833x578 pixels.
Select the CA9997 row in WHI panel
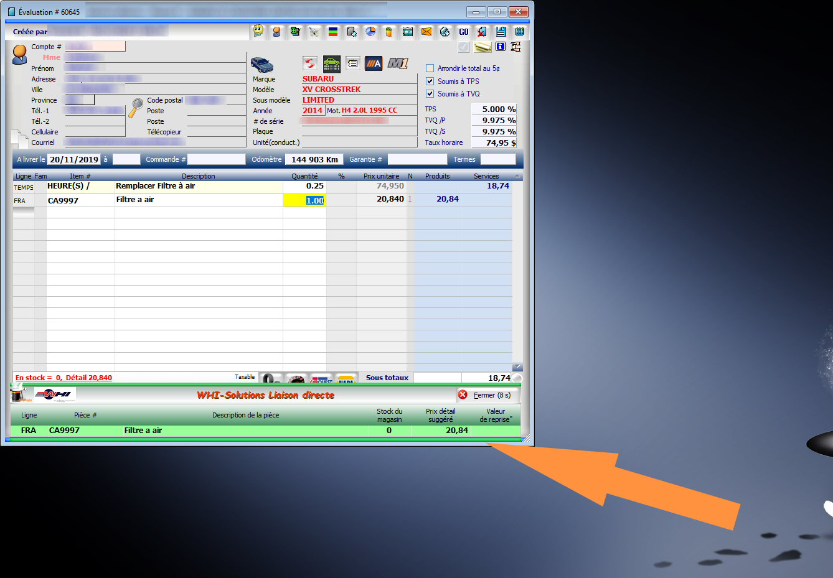(x=249, y=431)
